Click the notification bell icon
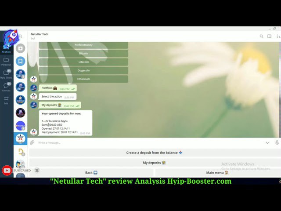 click(x=37, y=170)
